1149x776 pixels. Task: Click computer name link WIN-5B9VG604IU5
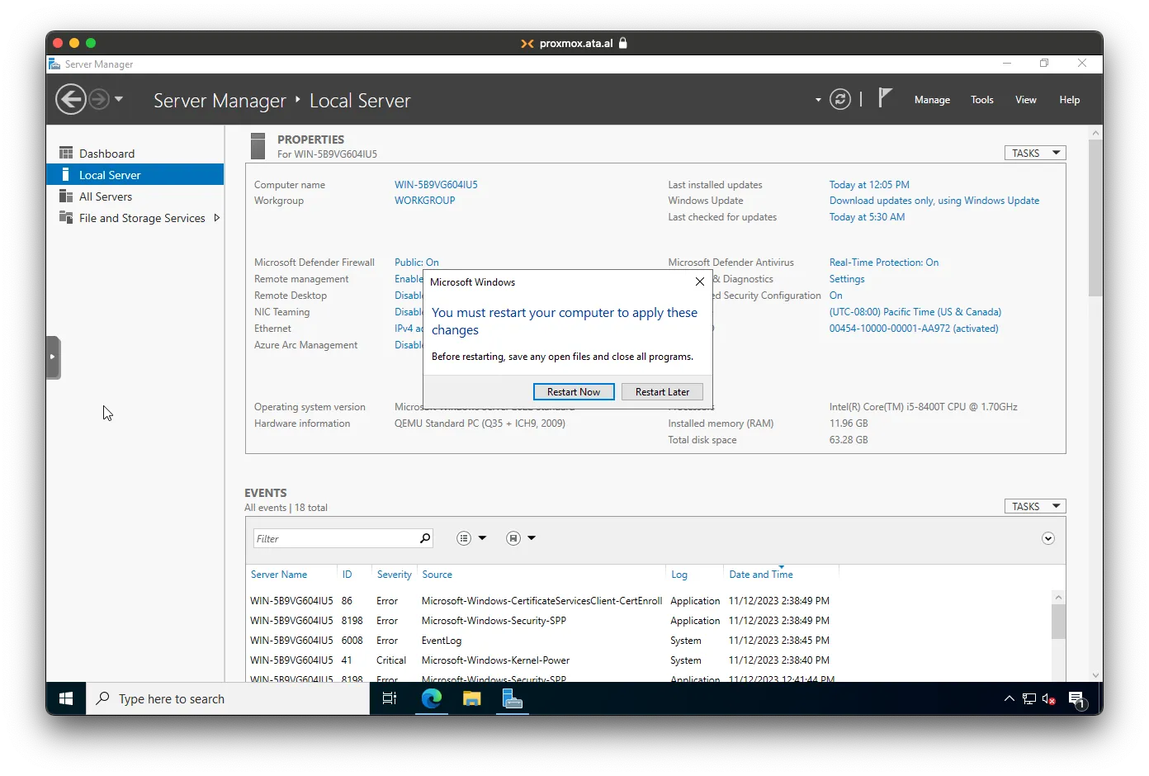pos(436,185)
